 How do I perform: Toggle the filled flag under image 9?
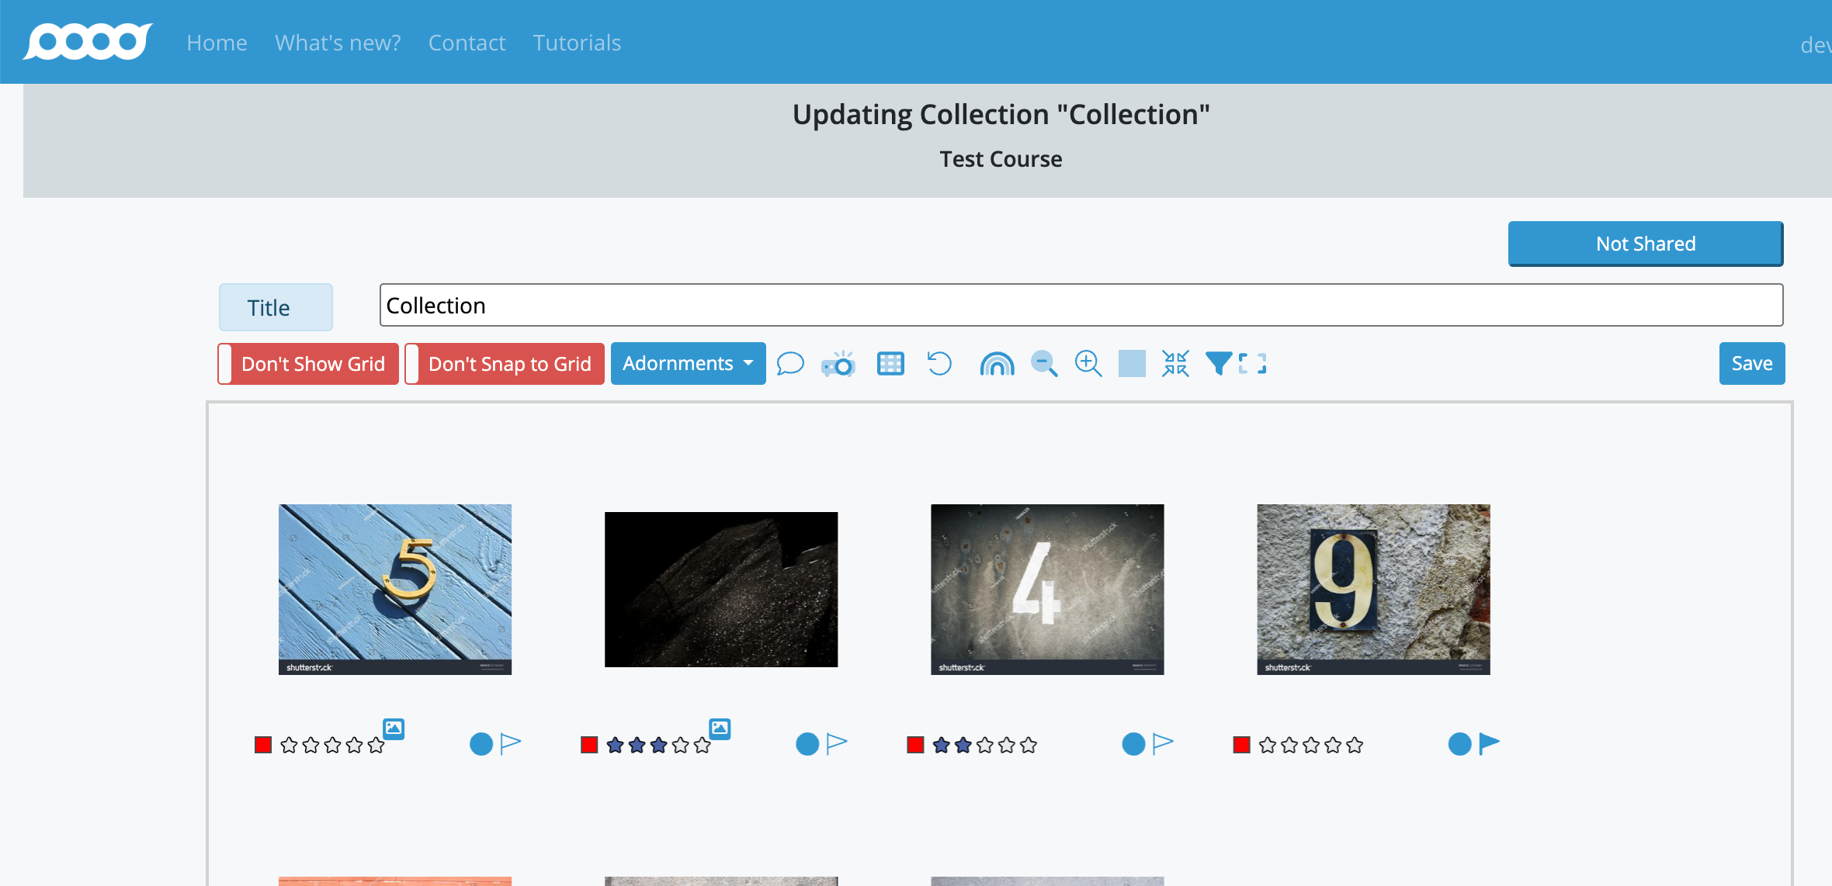[1488, 743]
